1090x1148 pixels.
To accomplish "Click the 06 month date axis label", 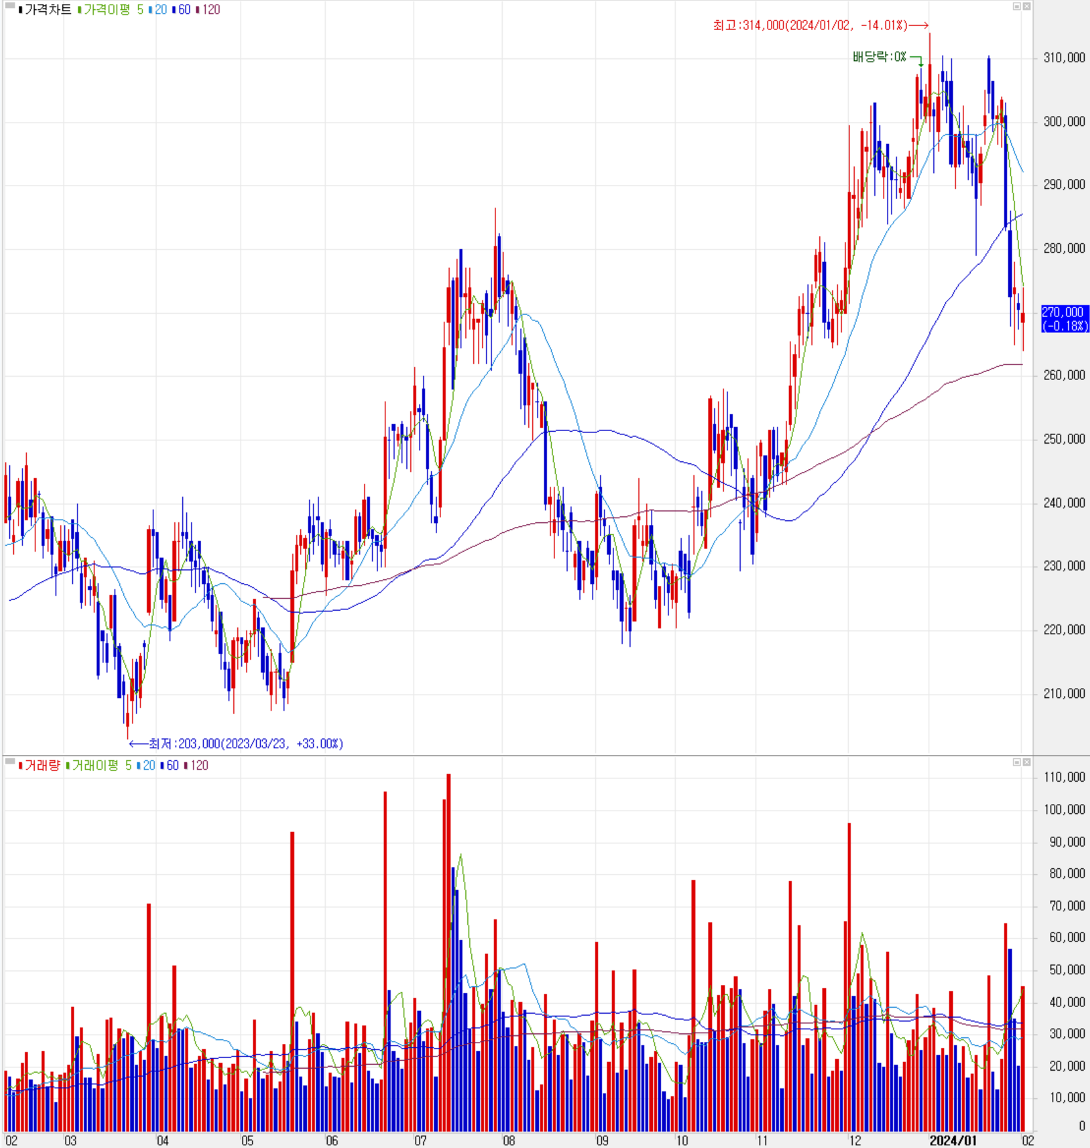I will point(332,1141).
